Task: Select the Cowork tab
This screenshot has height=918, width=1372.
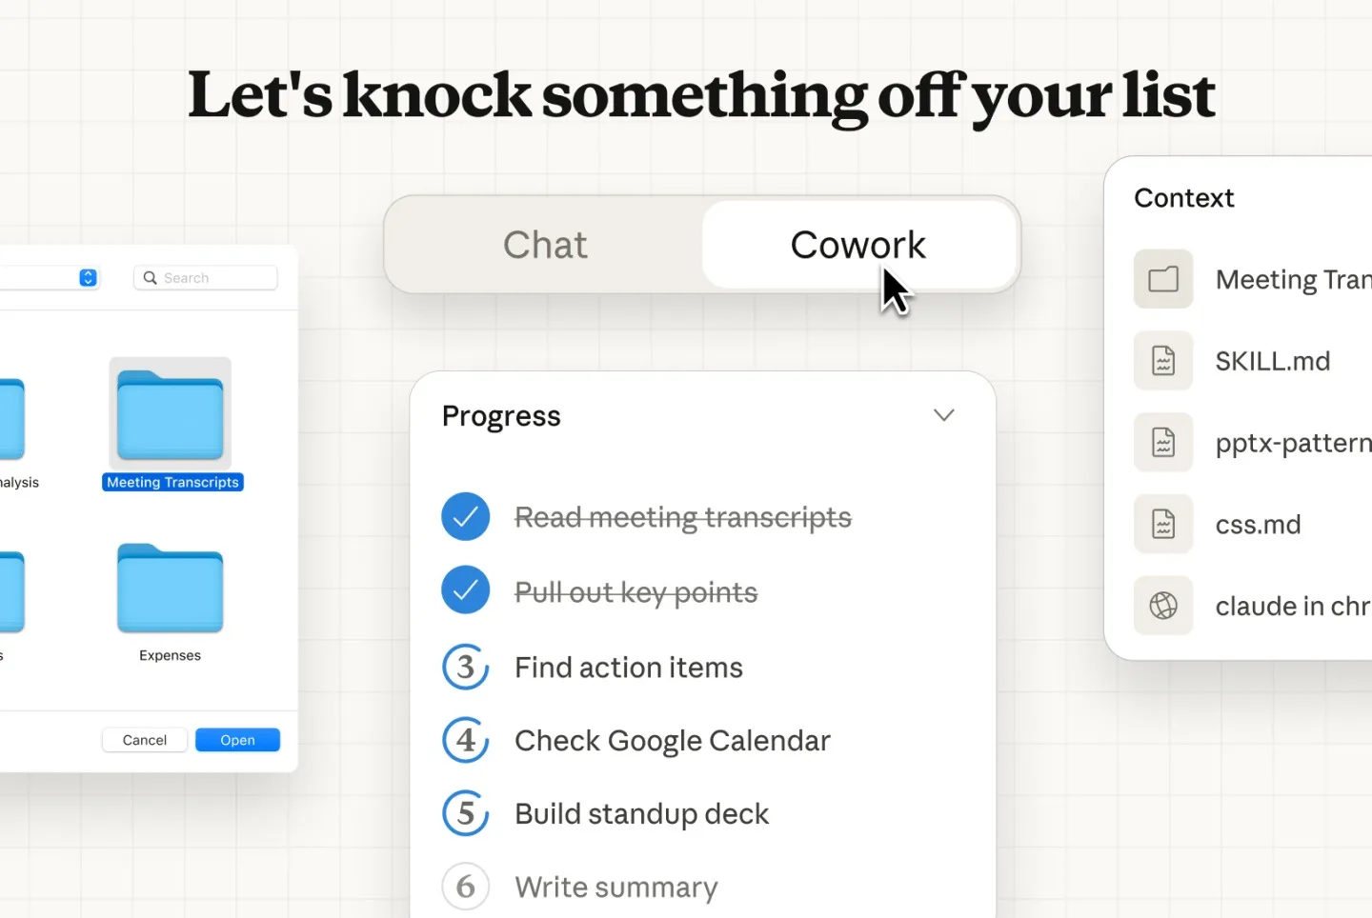Action: 857,245
